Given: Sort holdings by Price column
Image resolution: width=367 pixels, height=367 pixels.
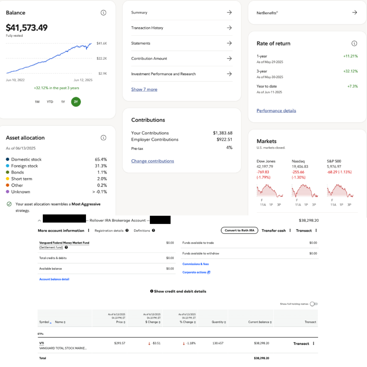Looking at the screenshot, I should click(x=121, y=322).
